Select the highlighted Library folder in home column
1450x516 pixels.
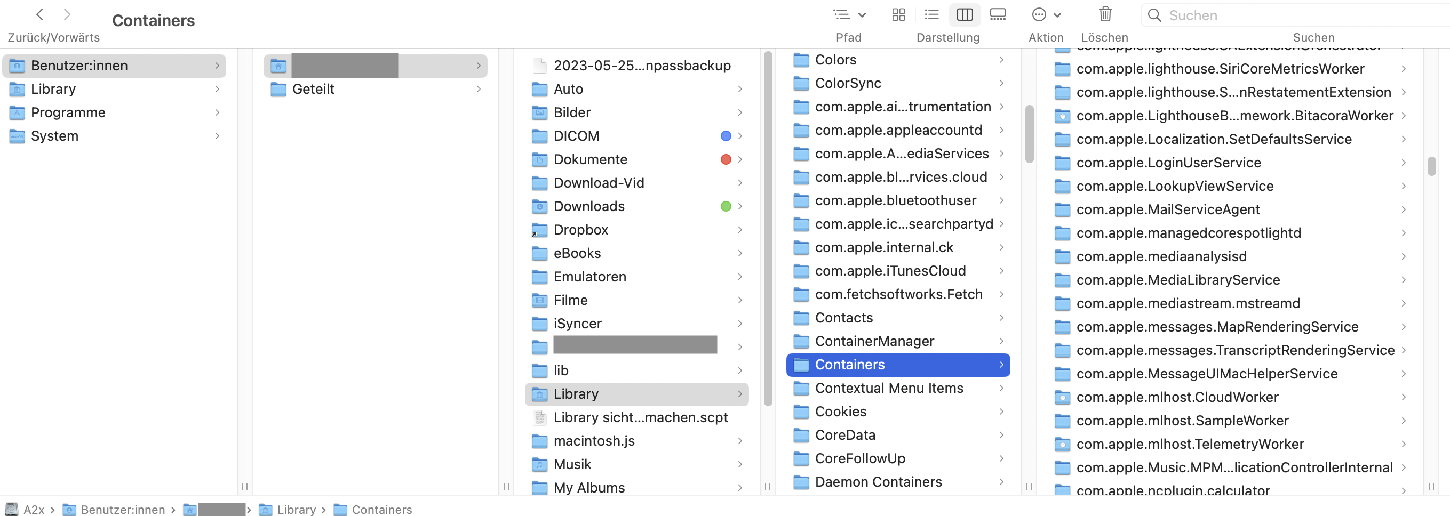[636, 394]
